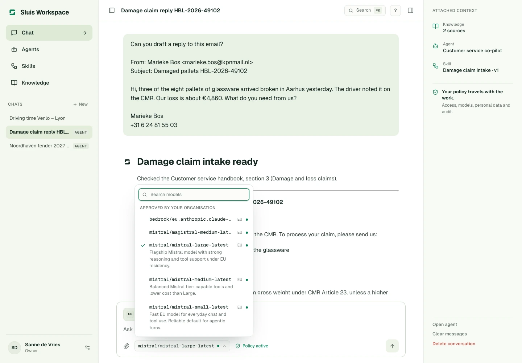Open the Noordhaven tender 2027 chat

click(49, 146)
